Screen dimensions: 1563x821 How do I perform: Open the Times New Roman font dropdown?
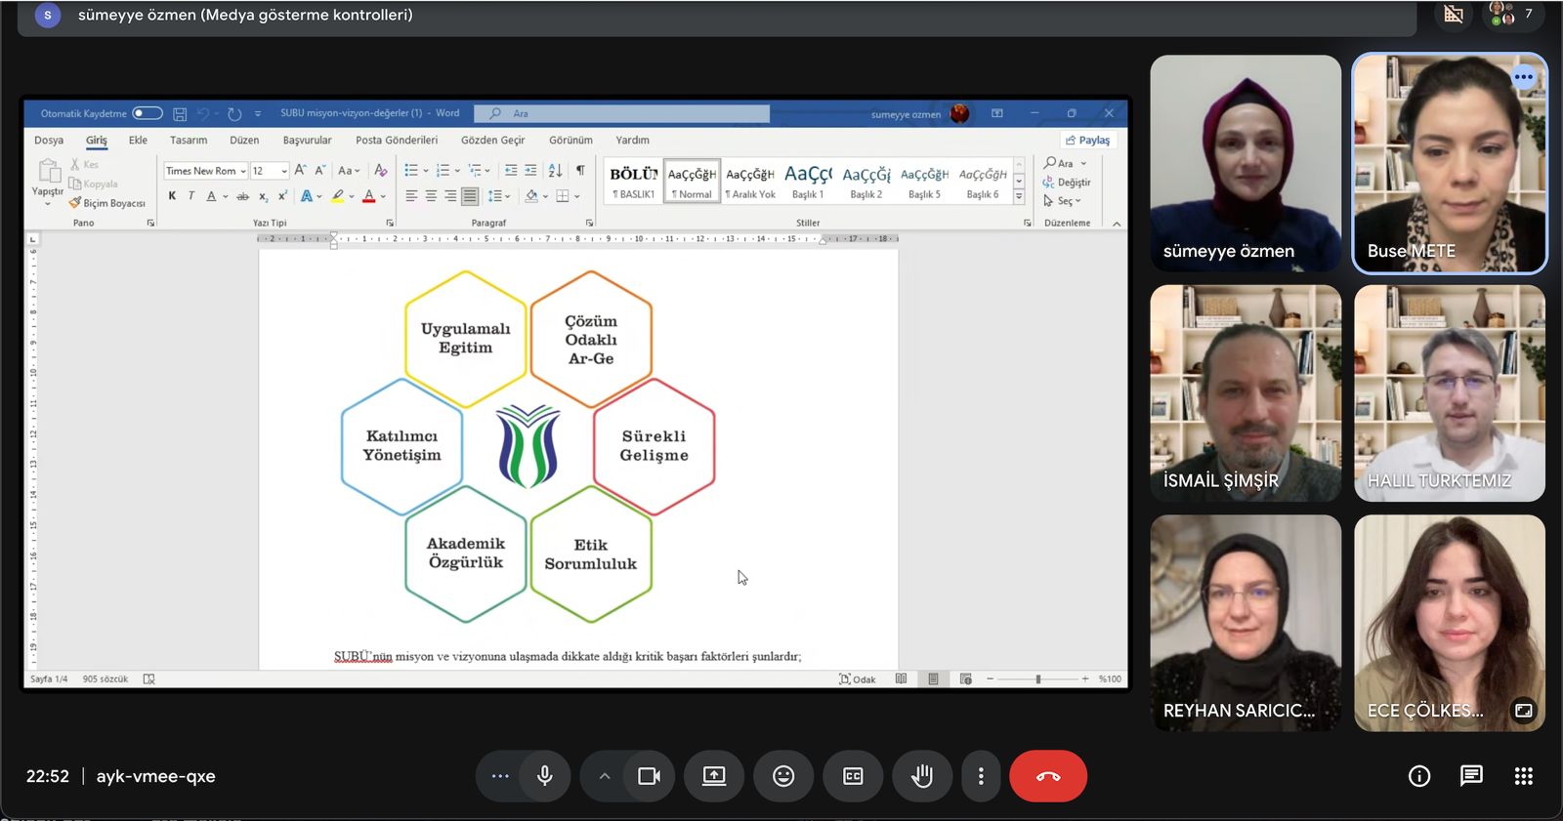coord(243,171)
